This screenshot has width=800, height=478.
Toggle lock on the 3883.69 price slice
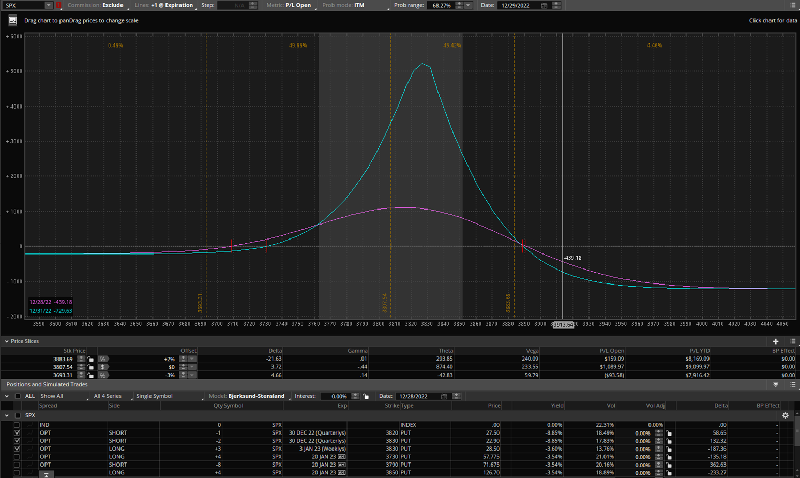pyautogui.click(x=91, y=359)
